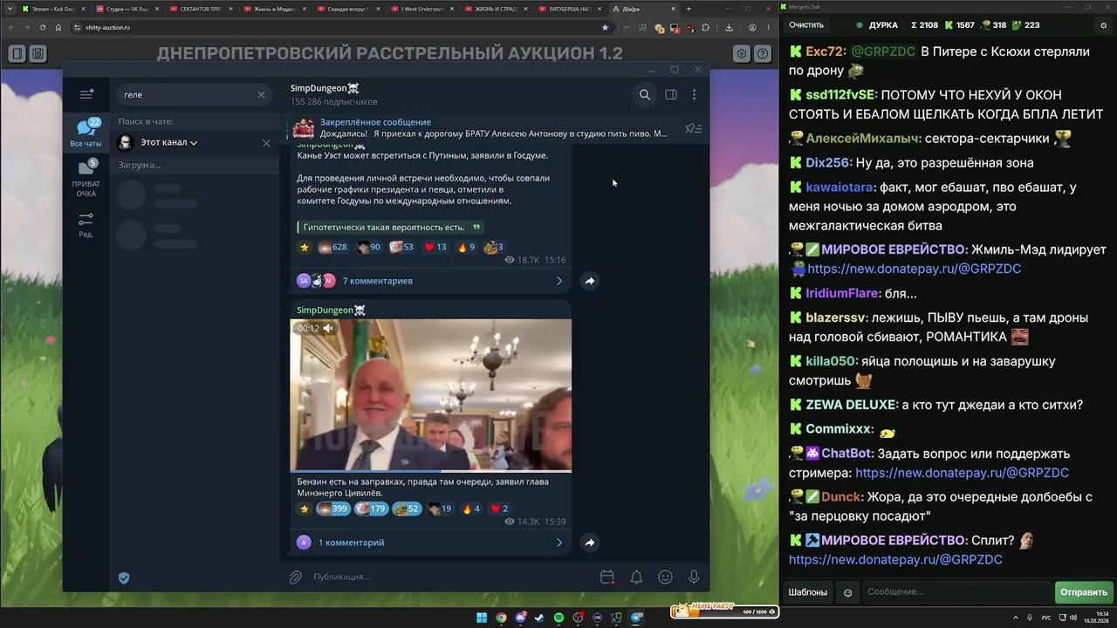Reload the shitty-auction.ru page
The image size is (1117, 628).
(43, 27)
